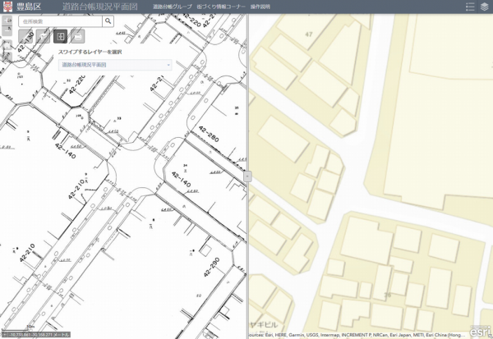The image size is (493, 339).
Task: Click the vertical swipe divider handle
Action: (x=247, y=176)
